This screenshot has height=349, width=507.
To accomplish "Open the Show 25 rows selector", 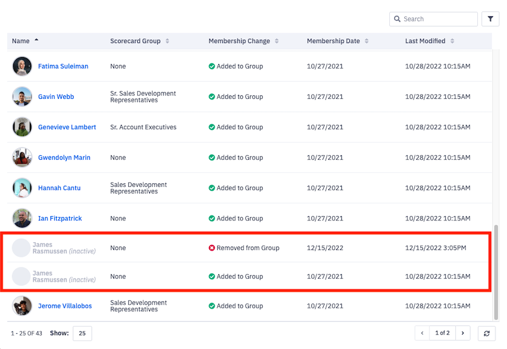I will pos(82,333).
